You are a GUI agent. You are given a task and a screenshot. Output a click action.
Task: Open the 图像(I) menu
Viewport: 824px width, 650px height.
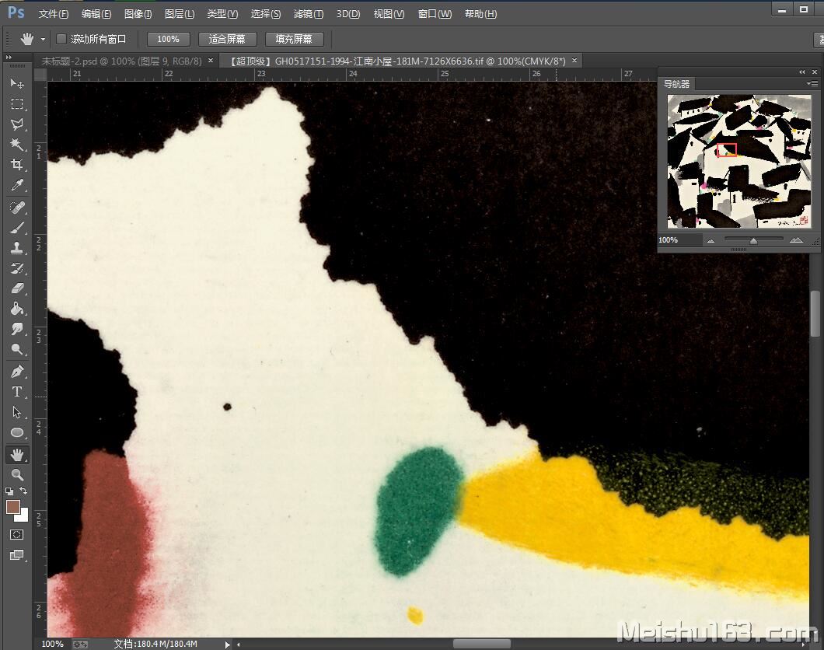click(138, 14)
